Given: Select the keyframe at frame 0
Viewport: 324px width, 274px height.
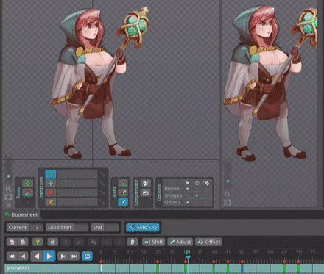Looking at the screenshot, I should pos(101,262).
